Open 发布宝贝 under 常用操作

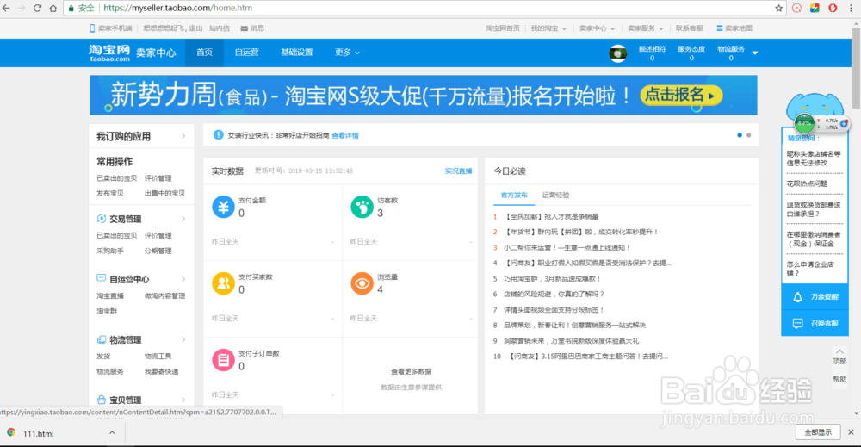pos(110,193)
